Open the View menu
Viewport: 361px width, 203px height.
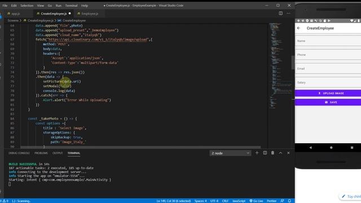(40, 6)
